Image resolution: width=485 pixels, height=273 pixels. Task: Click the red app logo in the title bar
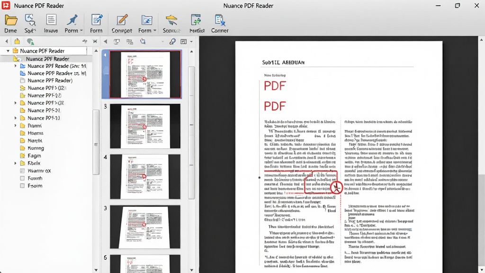point(6,5)
